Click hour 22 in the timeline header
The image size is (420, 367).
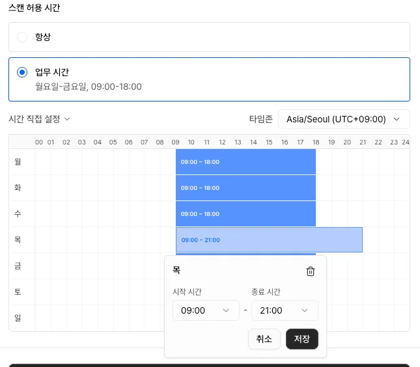tap(378, 142)
